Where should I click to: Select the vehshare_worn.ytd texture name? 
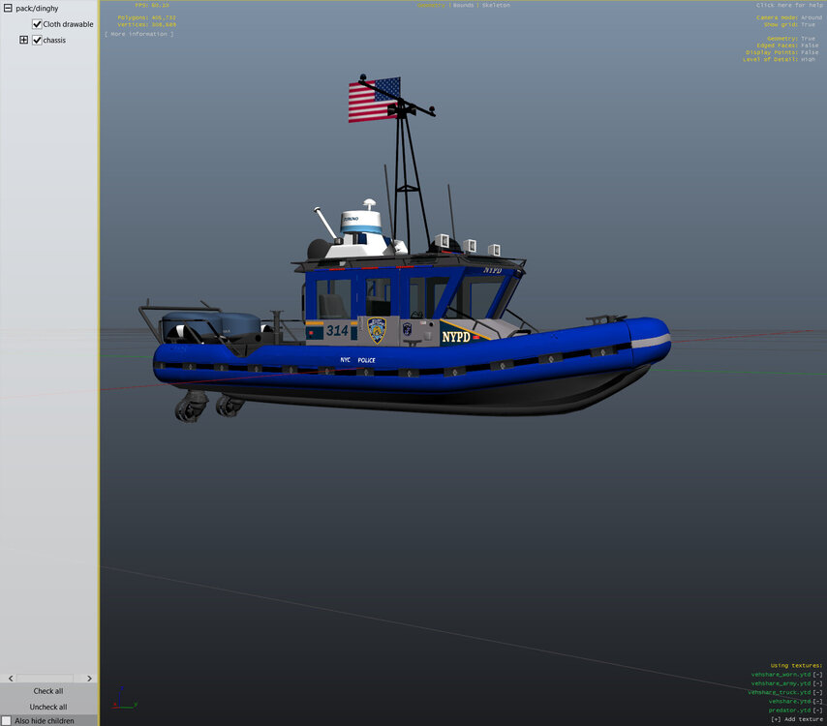[781, 675]
